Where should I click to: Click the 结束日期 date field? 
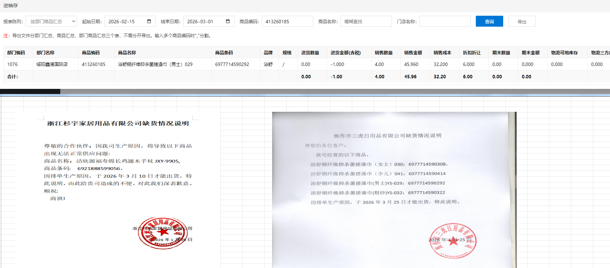coord(204,21)
